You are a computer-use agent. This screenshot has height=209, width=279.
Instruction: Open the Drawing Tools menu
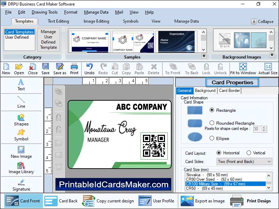tap(45, 12)
